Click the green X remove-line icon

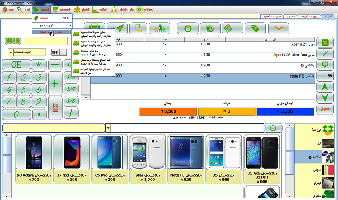tap(325, 43)
